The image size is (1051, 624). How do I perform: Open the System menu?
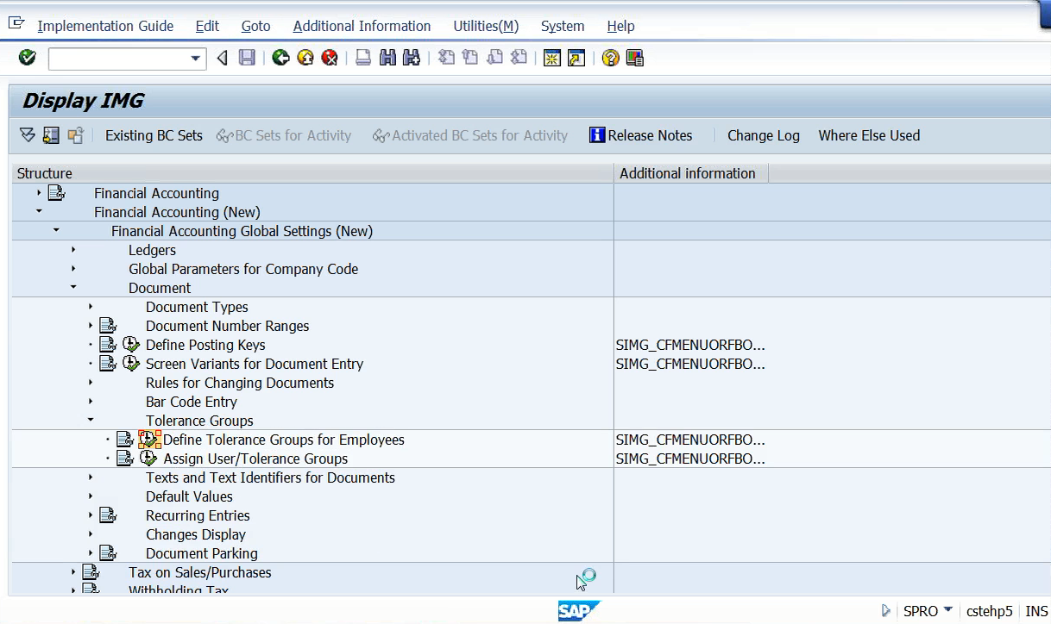563,26
